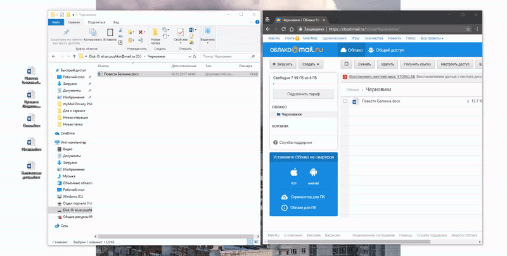The height and width of the screenshot is (256, 507).
Task: Bookmark the page with the star icon
Action: [468, 29]
